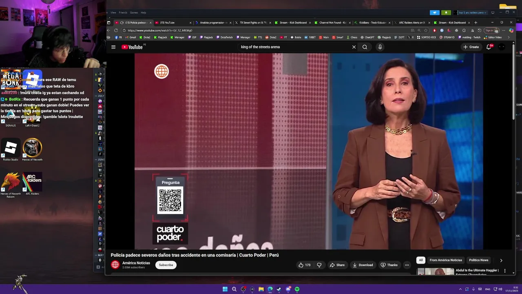Go to the YouTube home logo
Viewport: 522px width, 294px height.
132,47
